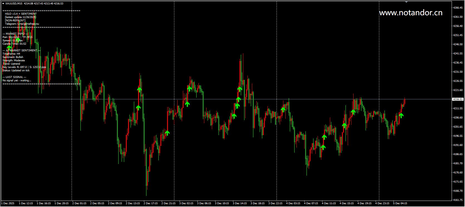This screenshot has width=465, height=207.
Task: Click the 4251.45 price scale label
Action: click(458, 35)
